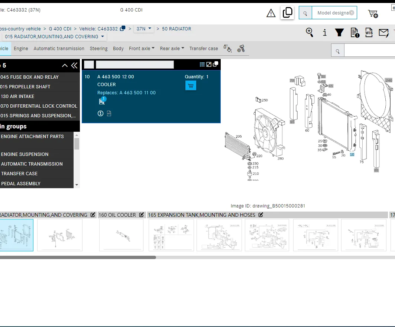This screenshot has width=395, height=327.
Task: Open footnote circled 1 icon for COOLER
Action: tap(100, 114)
